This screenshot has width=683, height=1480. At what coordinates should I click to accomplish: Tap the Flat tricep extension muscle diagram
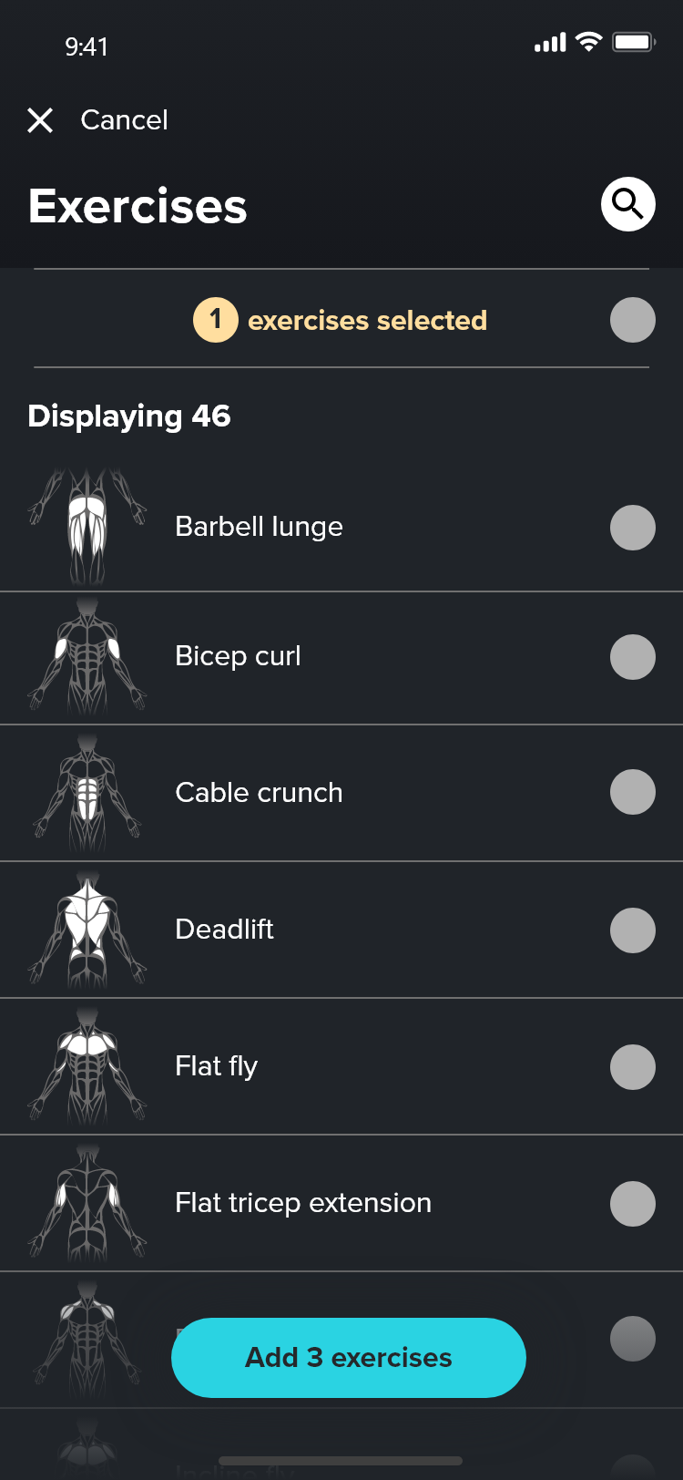[x=87, y=1203]
